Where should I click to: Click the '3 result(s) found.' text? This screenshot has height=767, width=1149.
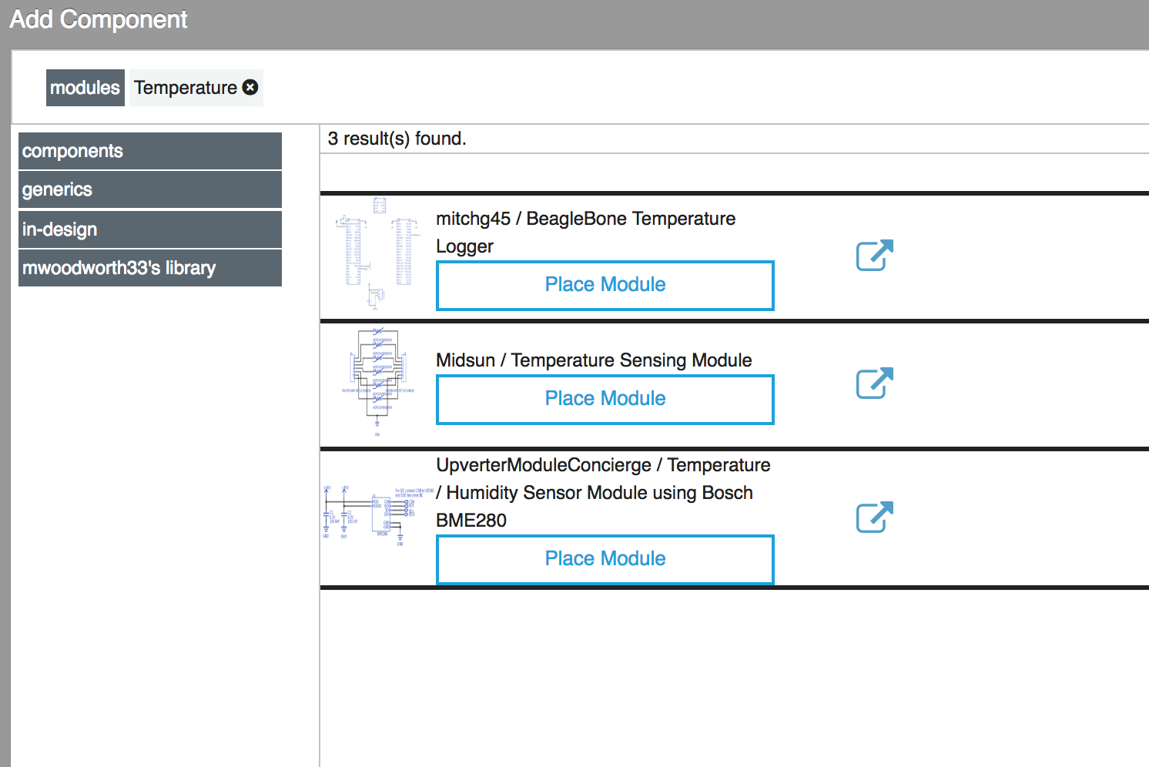[x=397, y=139]
